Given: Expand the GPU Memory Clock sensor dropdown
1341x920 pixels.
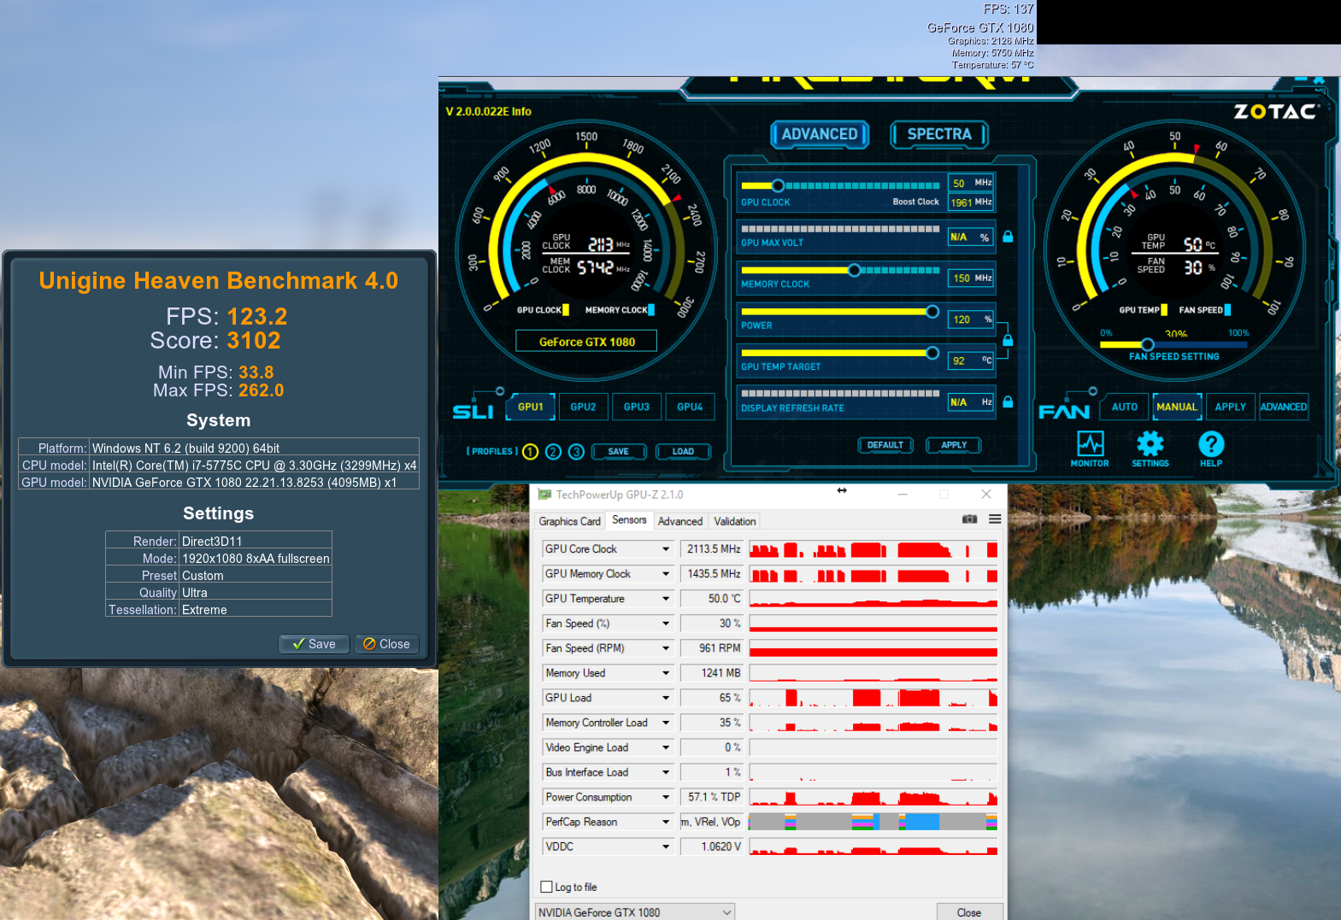Looking at the screenshot, I should [x=666, y=574].
